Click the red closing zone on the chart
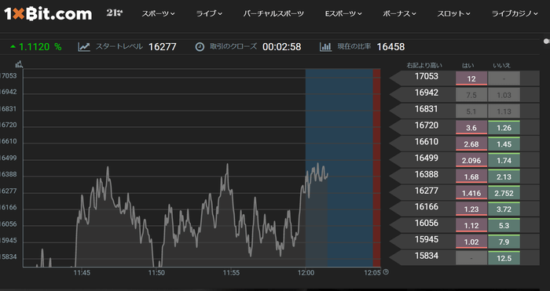 point(376,168)
